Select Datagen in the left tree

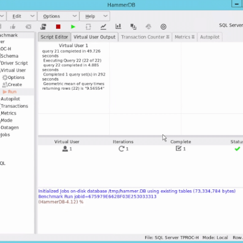pyautogui.click(x=10, y=128)
